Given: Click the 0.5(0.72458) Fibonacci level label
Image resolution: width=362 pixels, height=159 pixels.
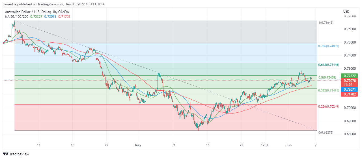Looking at the screenshot, I should click(x=328, y=77).
